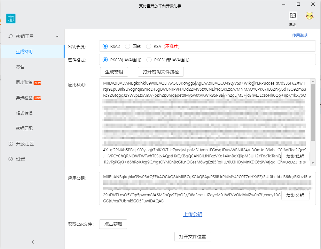Screen dimensions: 321x249
Task: Click the 密钥格式 label
Action: 77,60
